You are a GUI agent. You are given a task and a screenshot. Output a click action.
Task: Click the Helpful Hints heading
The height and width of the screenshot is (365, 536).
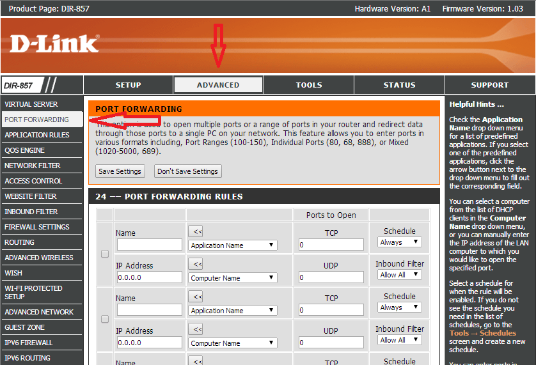[x=477, y=104]
